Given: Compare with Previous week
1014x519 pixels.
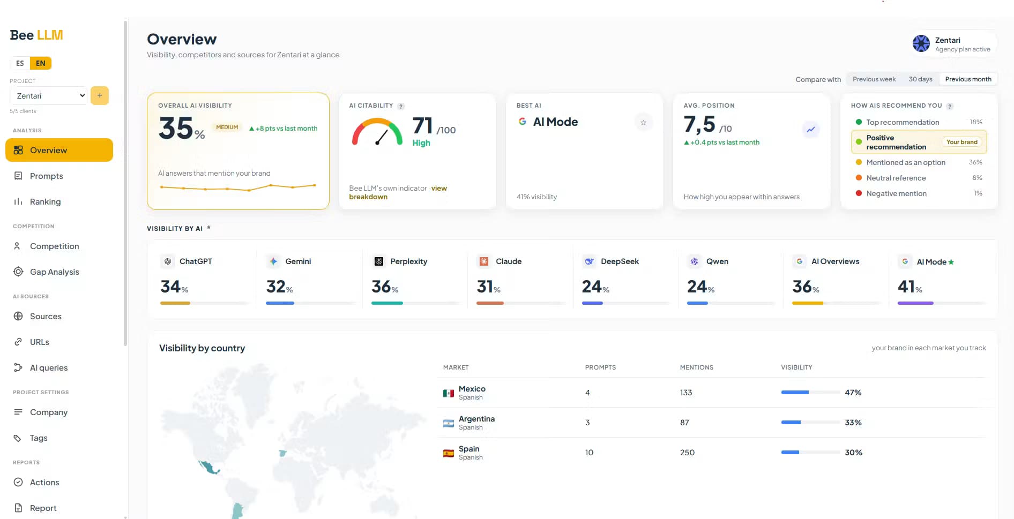Looking at the screenshot, I should pyautogui.click(x=874, y=79).
